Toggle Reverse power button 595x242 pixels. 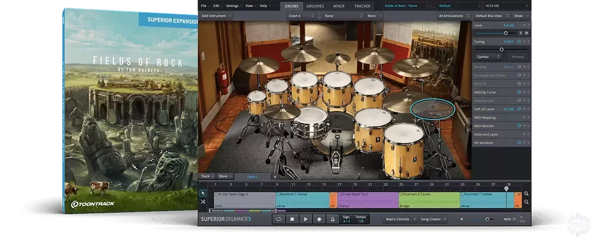tap(520, 67)
